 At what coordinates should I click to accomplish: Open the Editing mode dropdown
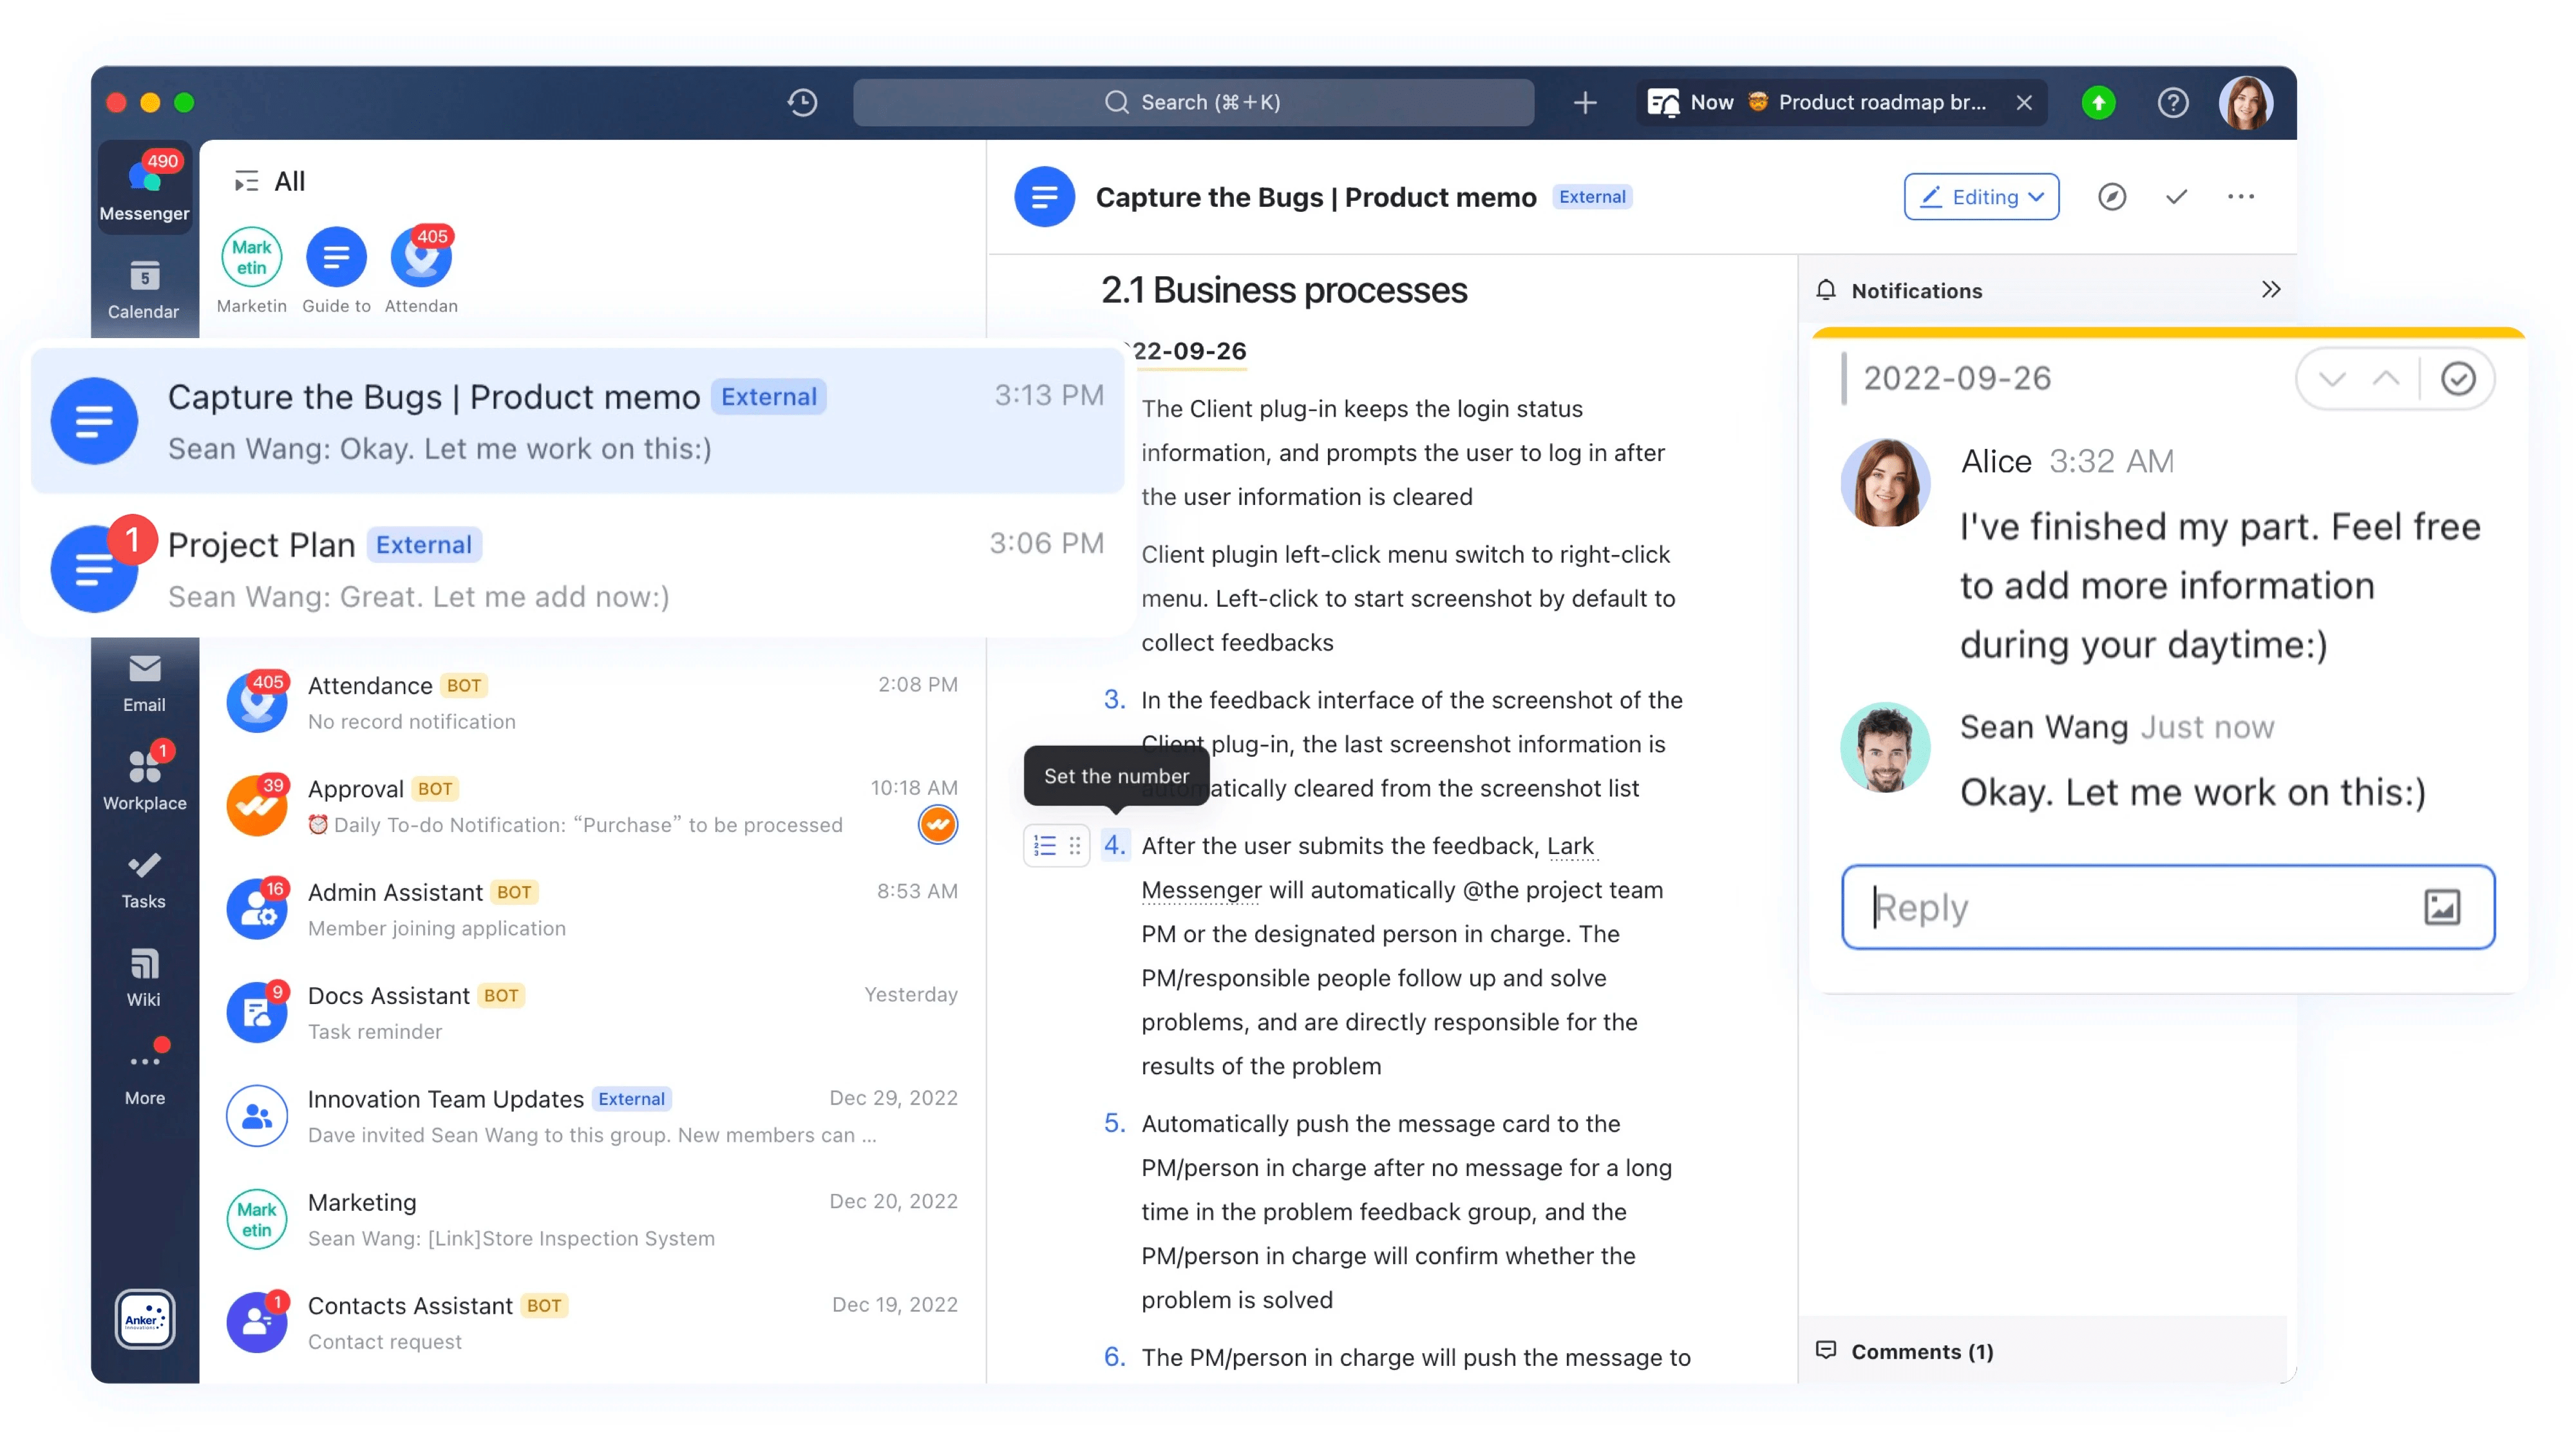pos(1981,197)
